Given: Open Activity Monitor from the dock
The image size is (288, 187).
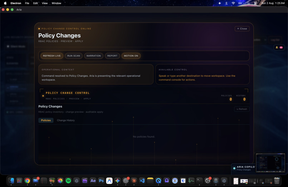Looking at the screenshot, I should 191,181.
